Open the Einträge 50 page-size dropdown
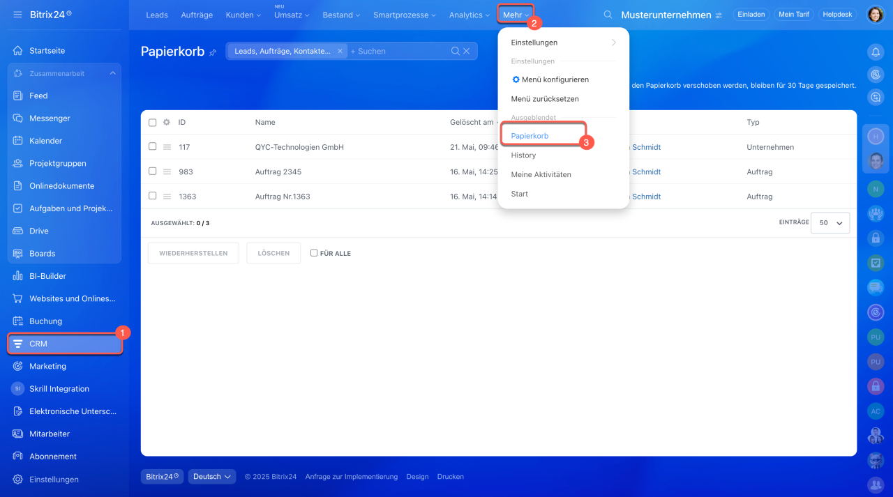893x497 pixels. [830, 223]
